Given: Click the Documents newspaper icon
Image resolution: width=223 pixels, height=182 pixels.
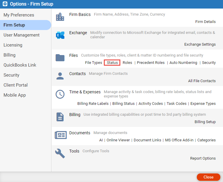Looking at the screenshot, I should [61, 135].
